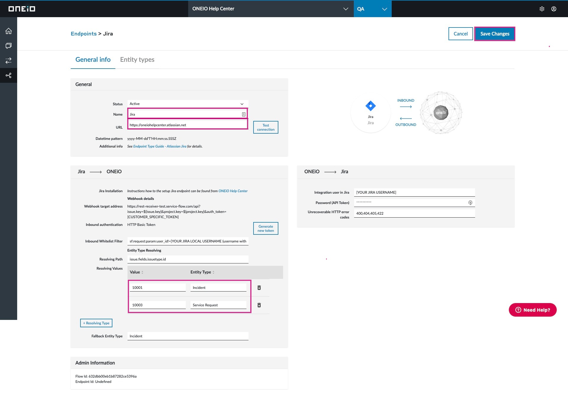Click the Datetime pattern value text
Screen dimensions: 568x408
pyautogui.click(x=152, y=139)
